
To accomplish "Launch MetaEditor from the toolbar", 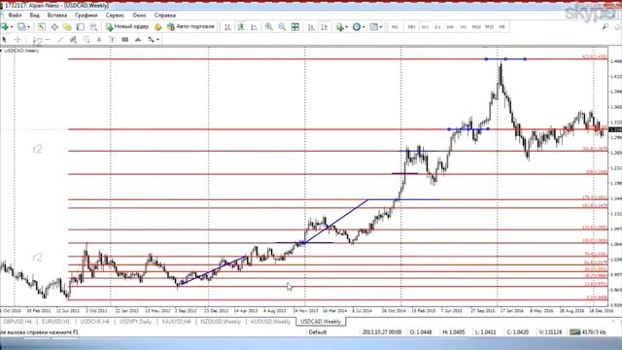I will (158, 27).
